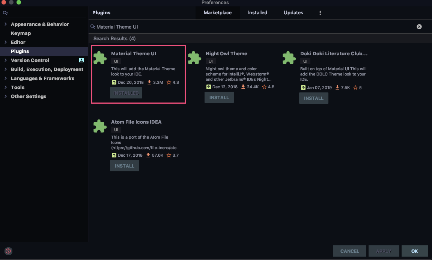Click the Atom File Icons IDEA plugin icon
The width and height of the screenshot is (432, 260).
coord(100,126)
